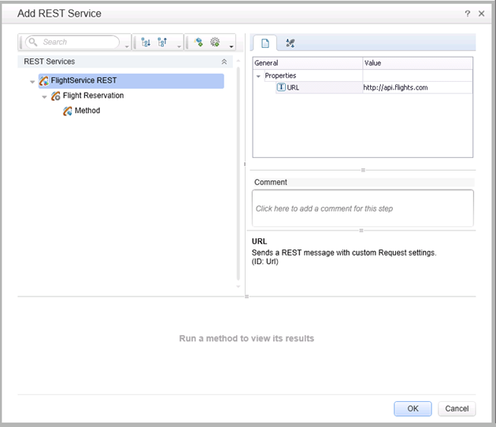Click the URL property type icon
Viewport: 496px width, 427px height.
click(281, 87)
